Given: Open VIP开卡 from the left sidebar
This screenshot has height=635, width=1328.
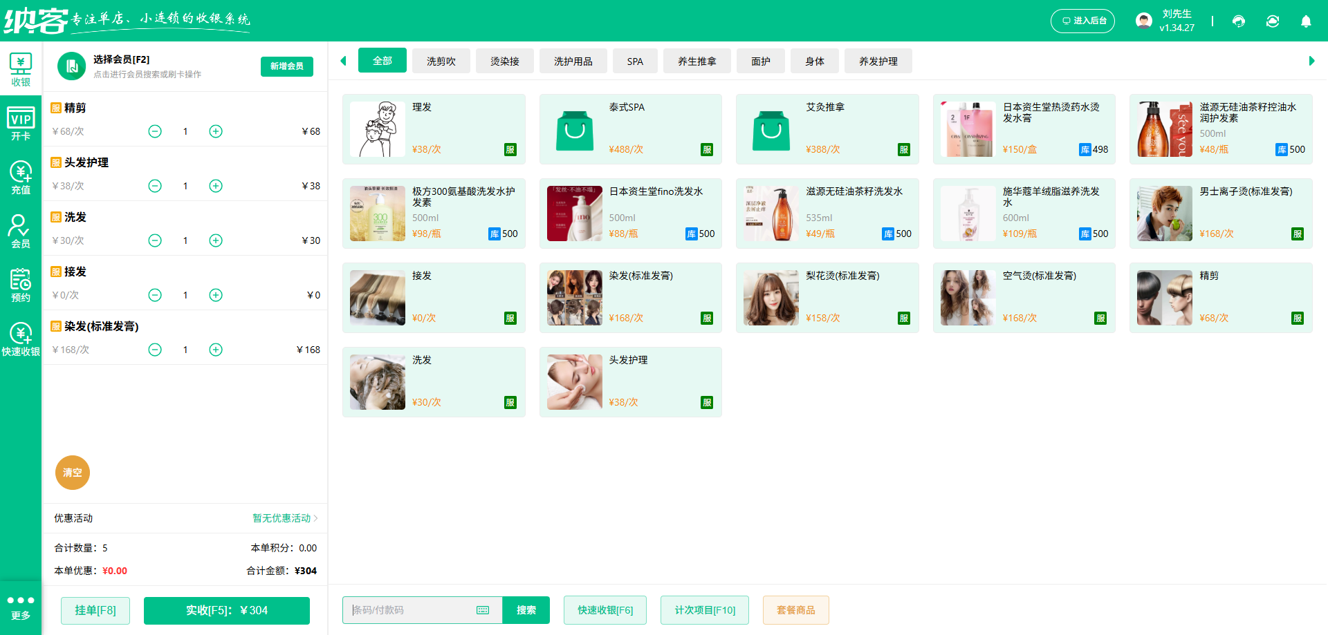Looking at the screenshot, I should point(21,122).
